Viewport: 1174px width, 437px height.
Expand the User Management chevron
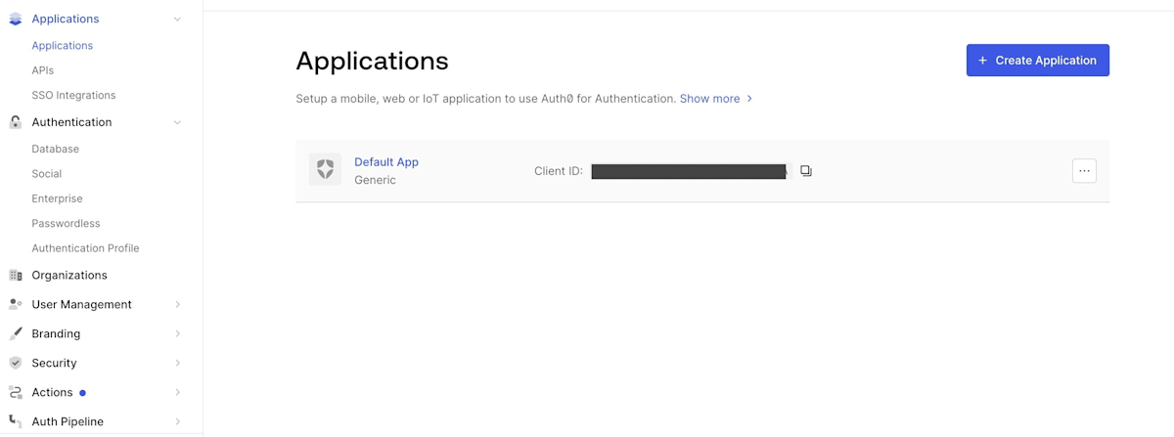tap(177, 304)
